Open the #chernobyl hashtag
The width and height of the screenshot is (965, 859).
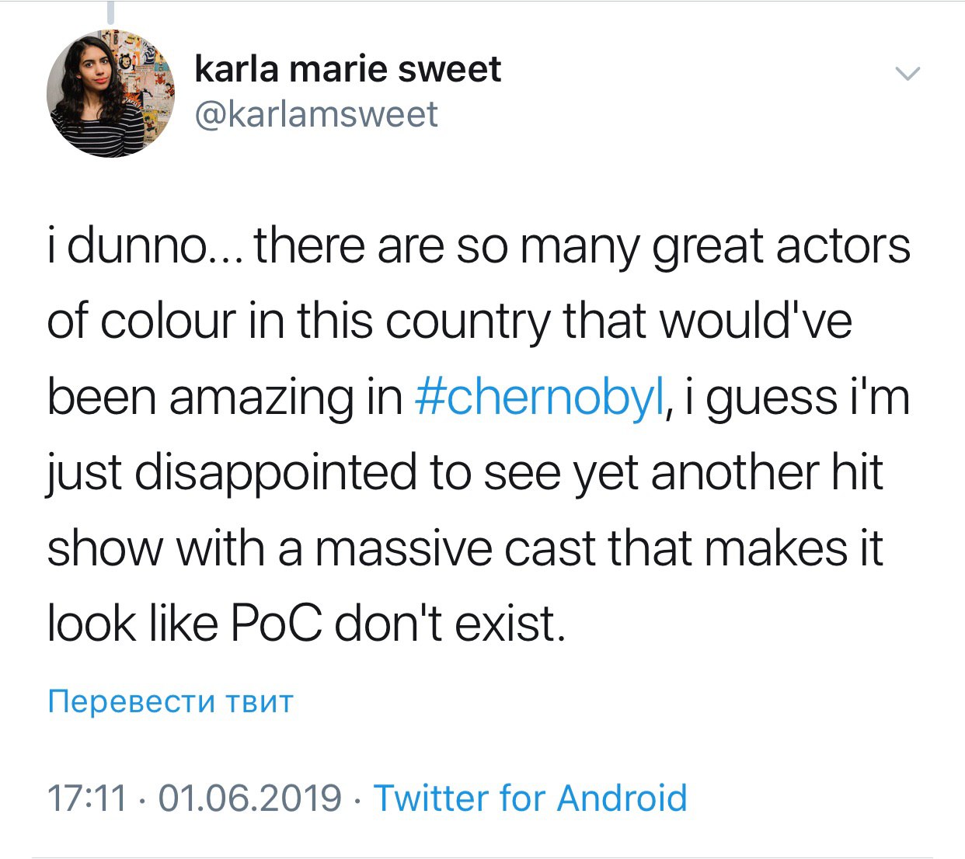click(540, 397)
